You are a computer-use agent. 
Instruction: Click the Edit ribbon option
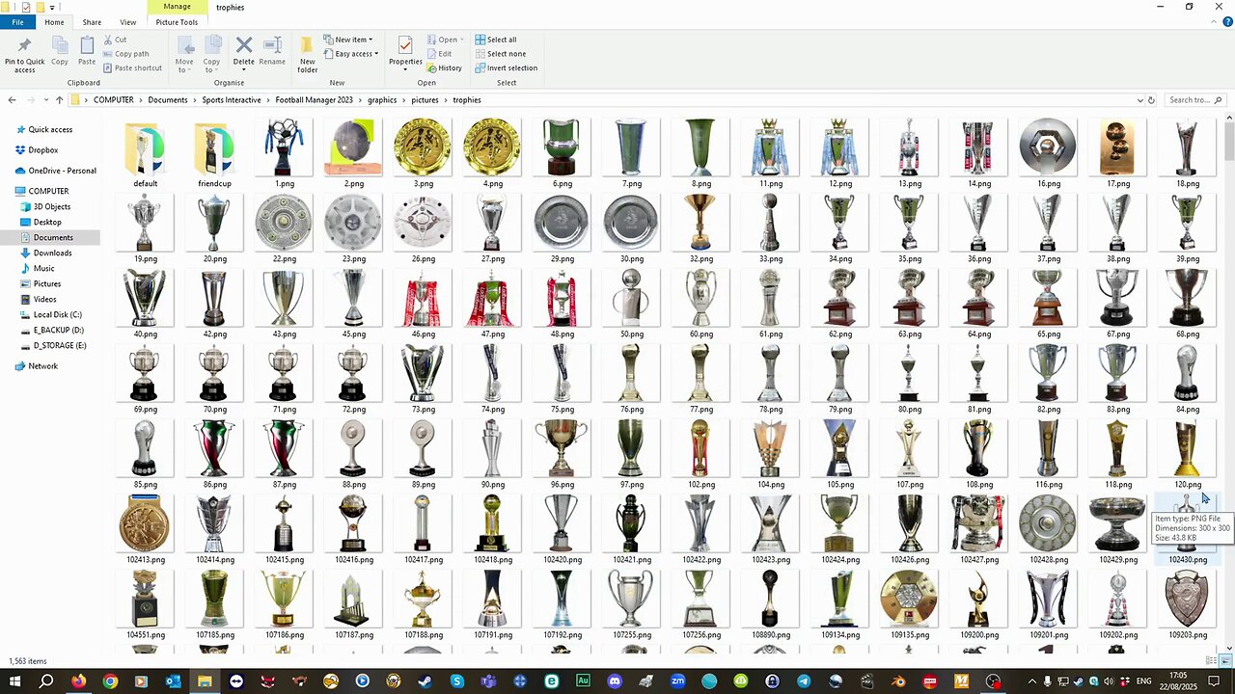[439, 54]
